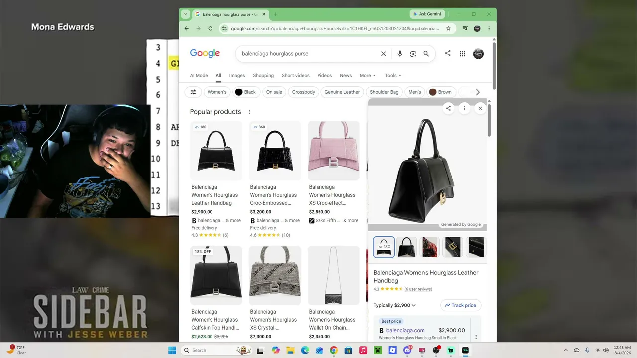Open Chrome's tab search dropdown arrow
Image resolution: width=637 pixels, height=358 pixels.
(x=186, y=14)
